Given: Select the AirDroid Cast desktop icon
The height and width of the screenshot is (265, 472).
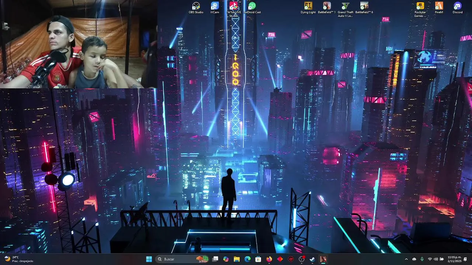Looking at the screenshot, I should (x=252, y=8).
